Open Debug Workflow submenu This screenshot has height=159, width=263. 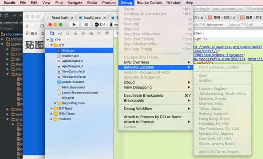[x=156, y=109]
